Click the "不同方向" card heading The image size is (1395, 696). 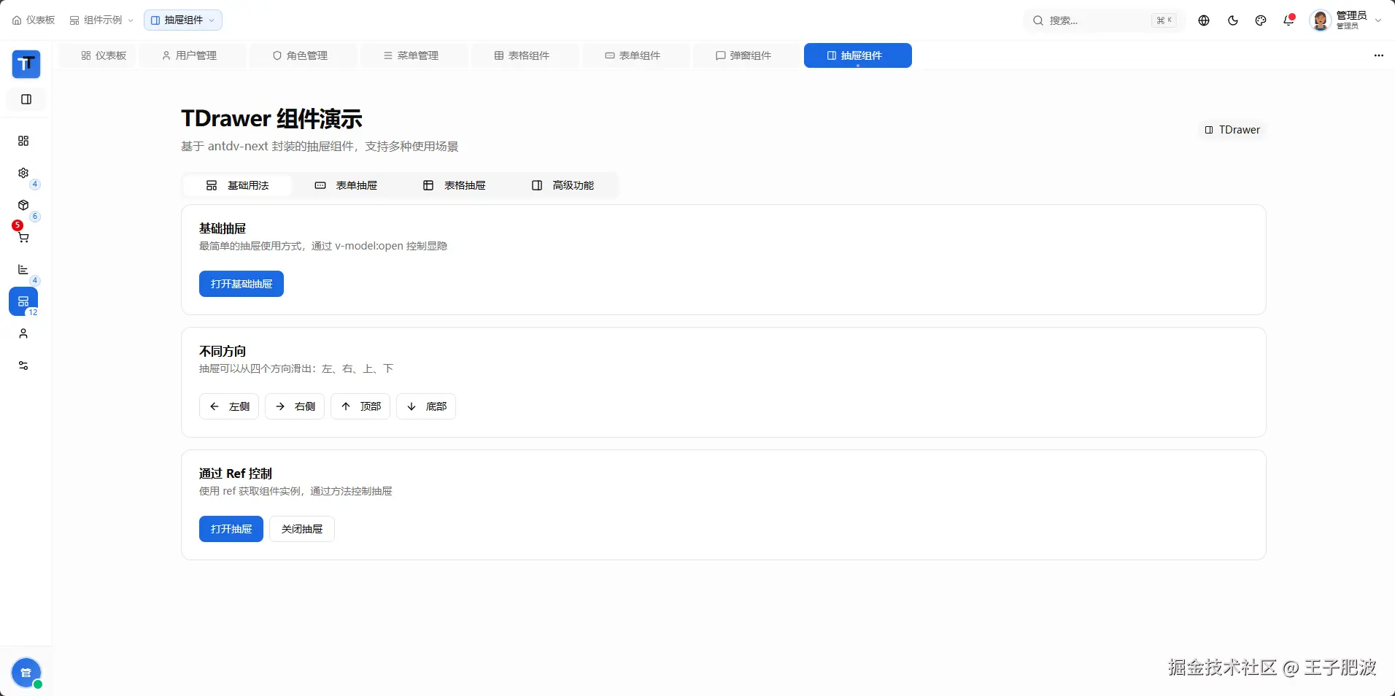point(223,351)
